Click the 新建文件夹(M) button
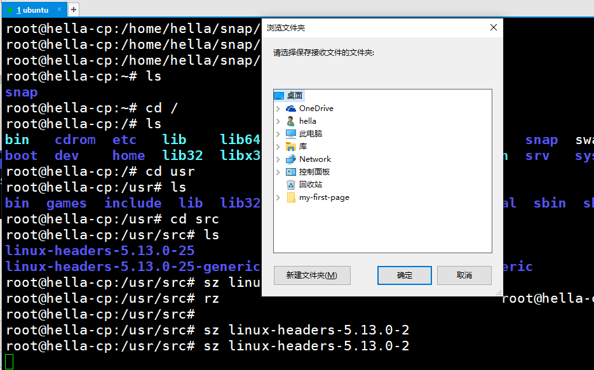Viewport: 594px width, 370px height. (x=312, y=275)
